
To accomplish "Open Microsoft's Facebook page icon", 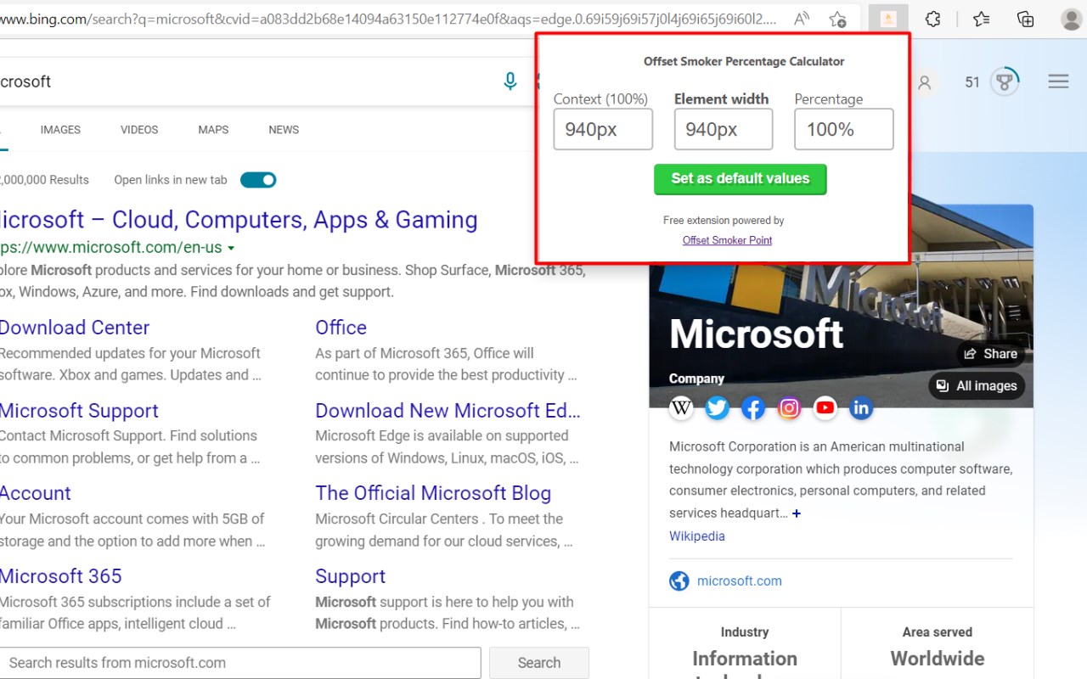I will [753, 408].
